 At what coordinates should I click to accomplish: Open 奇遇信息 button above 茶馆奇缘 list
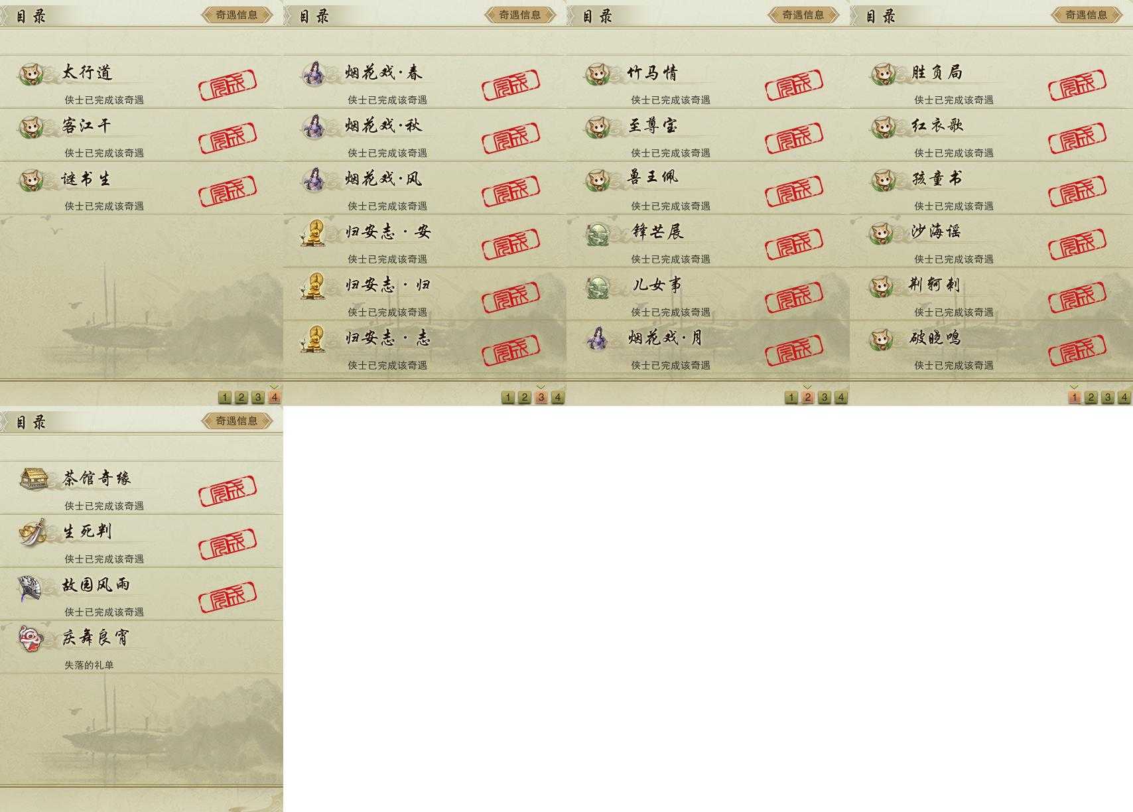click(x=237, y=421)
